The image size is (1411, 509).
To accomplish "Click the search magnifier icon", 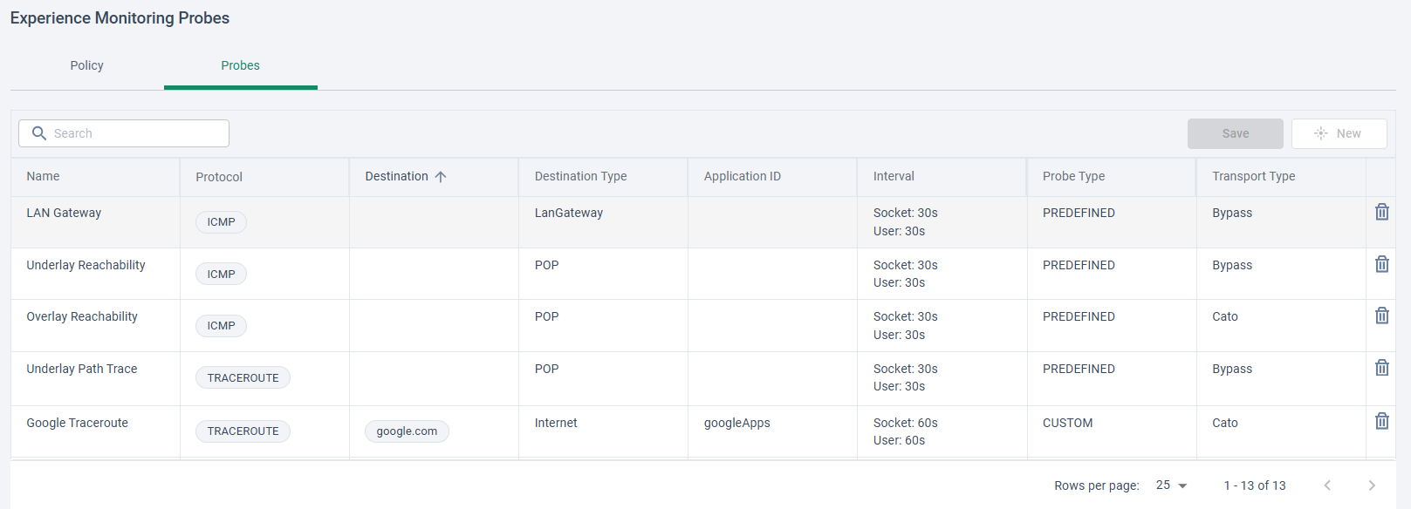I will (39, 133).
